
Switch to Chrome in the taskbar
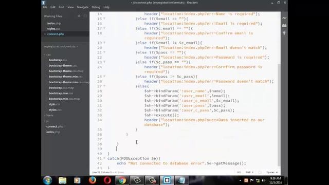122,180
